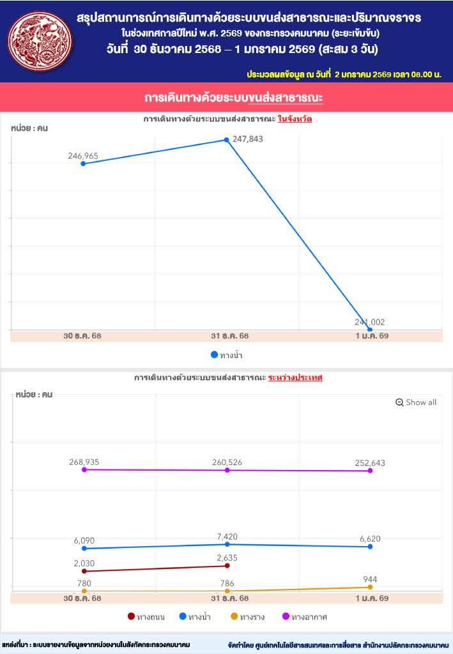453x654 pixels.
Task: Click the 247,843 peak data point marker
Action: [x=227, y=139]
